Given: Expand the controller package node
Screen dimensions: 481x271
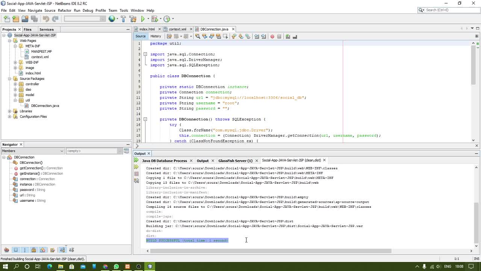Looking at the screenshot, I should tap(15, 84).
